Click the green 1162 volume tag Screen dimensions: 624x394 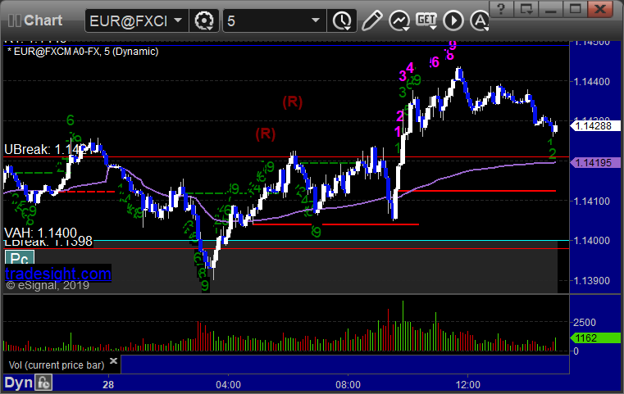tap(595, 338)
